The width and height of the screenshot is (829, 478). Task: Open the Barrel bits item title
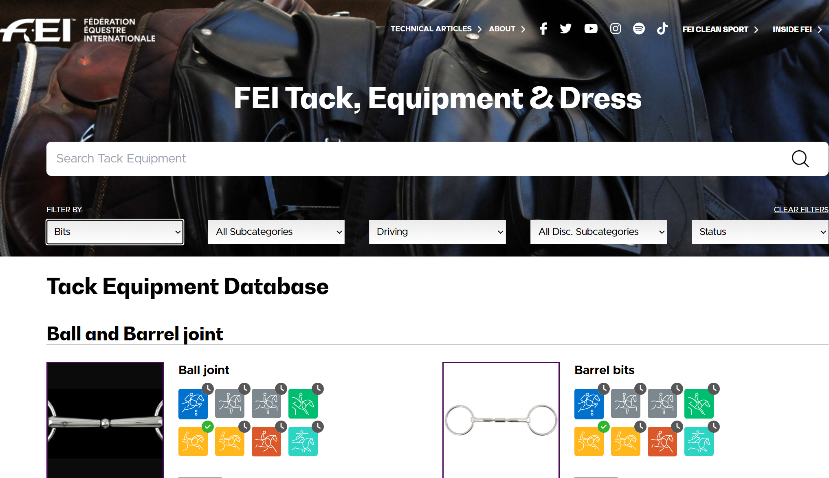coord(604,370)
